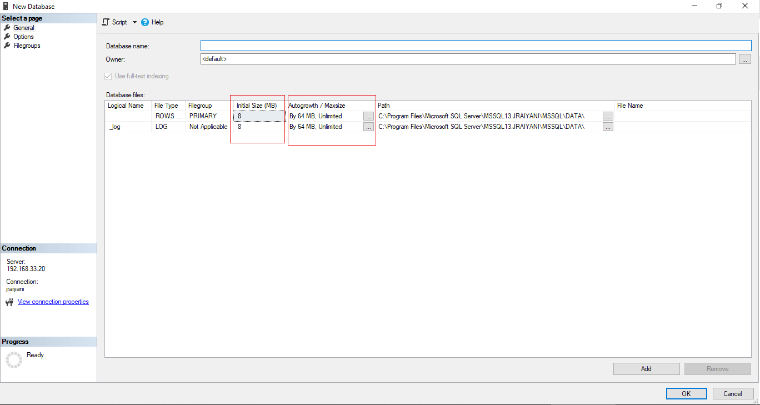Open the Owner browse dialog
The width and height of the screenshot is (760, 405).
(744, 58)
